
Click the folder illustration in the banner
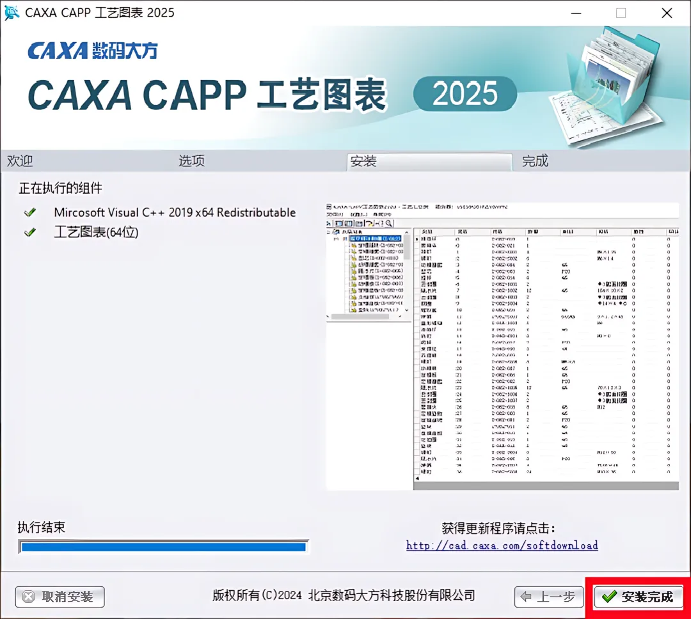pyautogui.click(x=606, y=86)
